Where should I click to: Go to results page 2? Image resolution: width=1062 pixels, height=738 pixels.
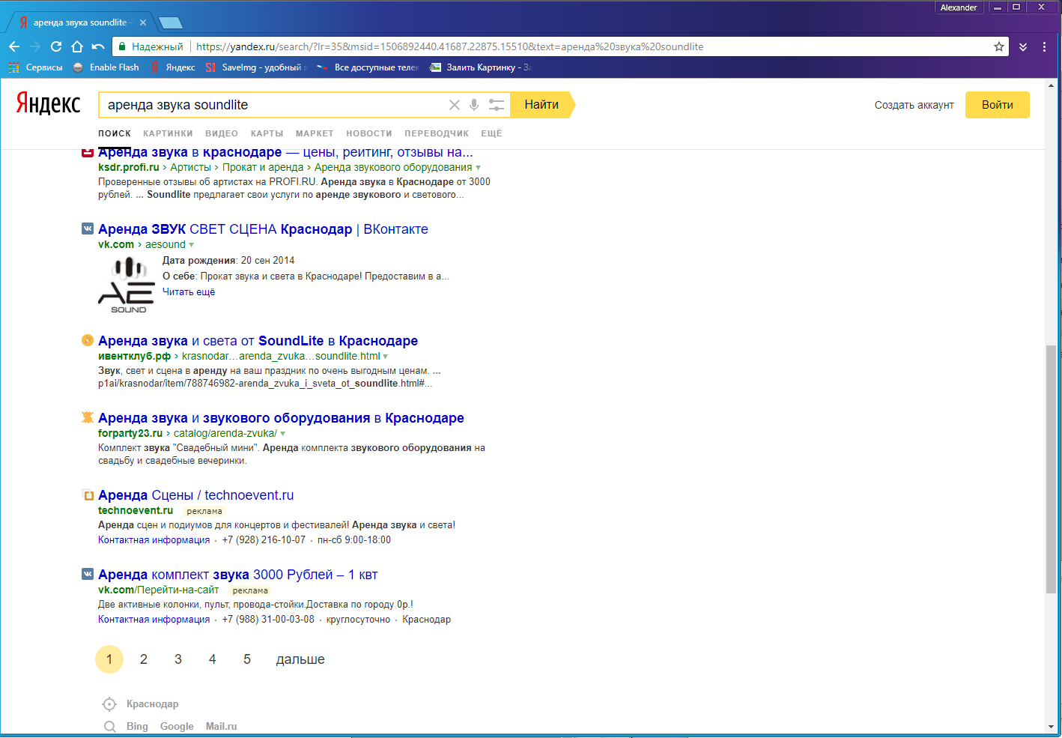(x=144, y=659)
